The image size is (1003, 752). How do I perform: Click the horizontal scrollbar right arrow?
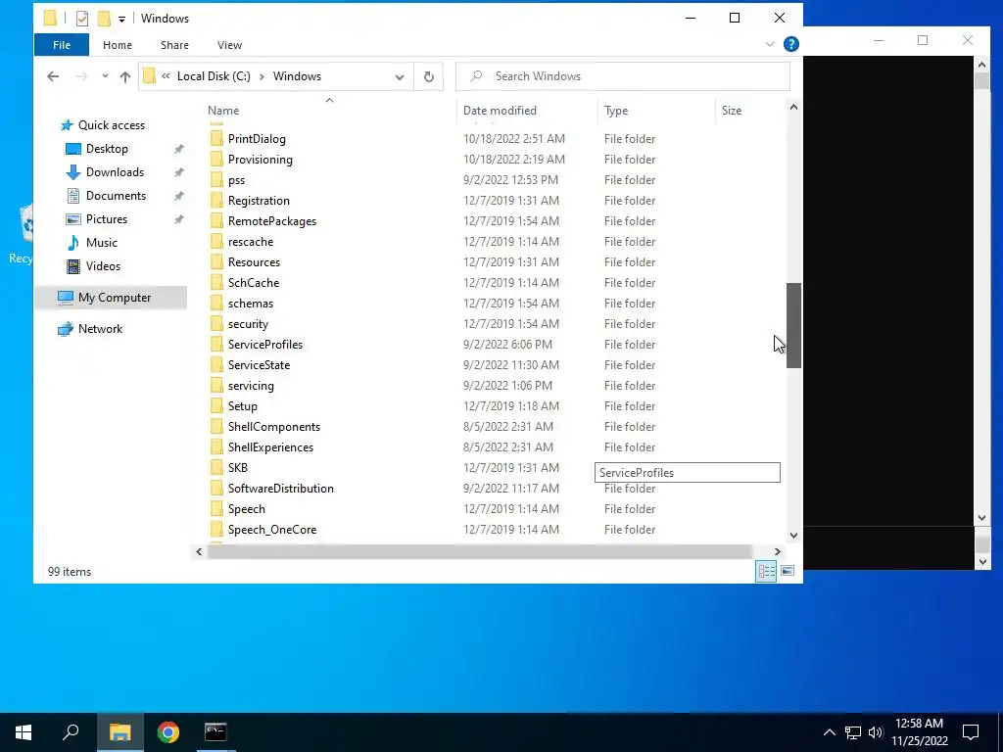pos(777,552)
